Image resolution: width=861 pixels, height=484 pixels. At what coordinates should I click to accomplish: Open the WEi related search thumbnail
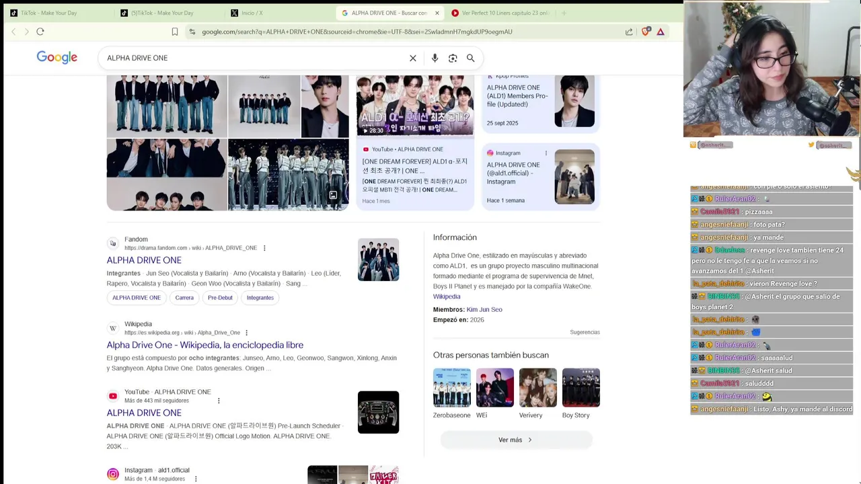[x=495, y=387]
